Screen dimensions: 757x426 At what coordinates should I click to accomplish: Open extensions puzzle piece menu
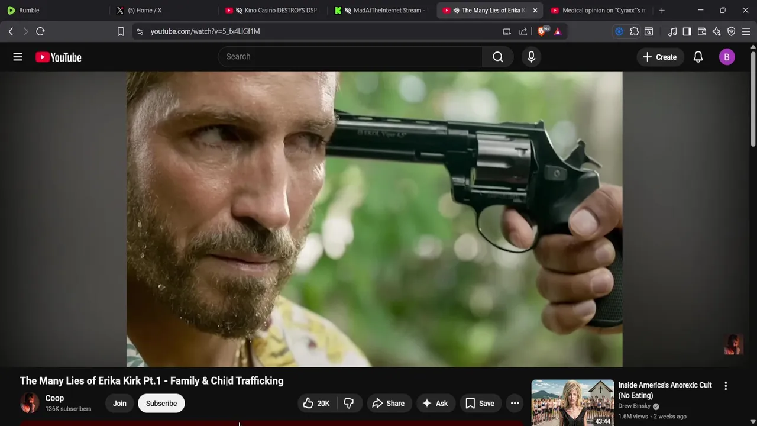click(x=634, y=31)
